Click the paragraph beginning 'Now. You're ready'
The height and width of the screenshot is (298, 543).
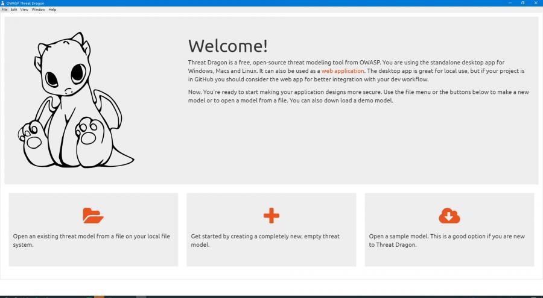(358, 96)
